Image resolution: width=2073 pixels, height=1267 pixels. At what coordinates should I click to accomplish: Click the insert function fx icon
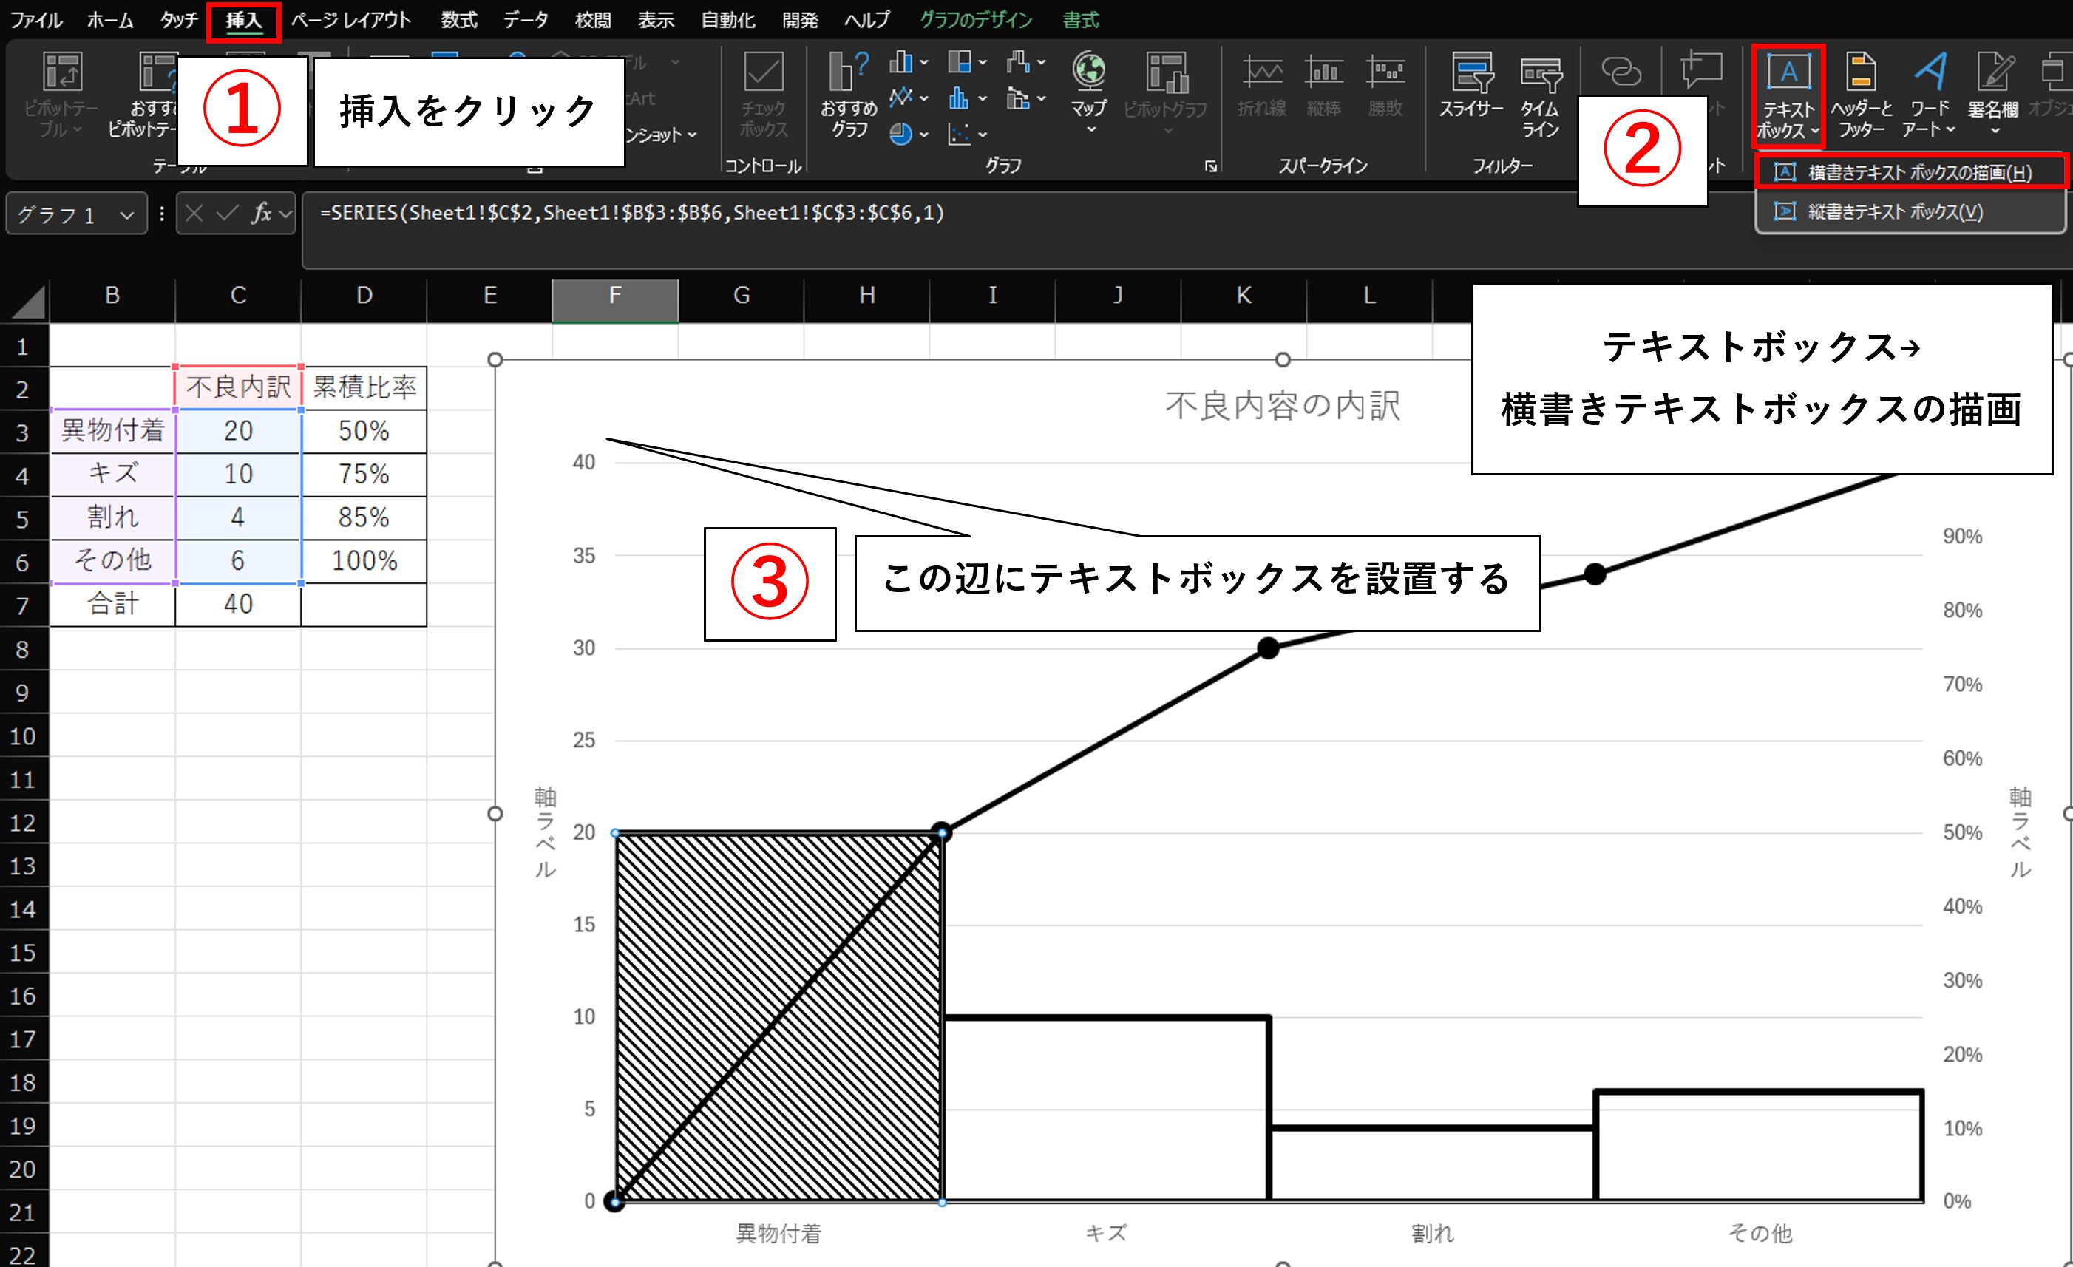point(262,214)
